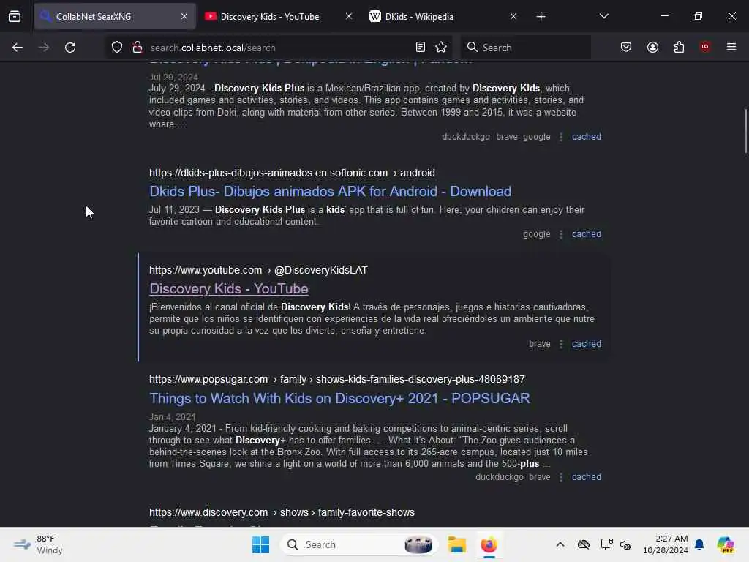Open a new tab with plus button
749x562 pixels.
click(541, 17)
